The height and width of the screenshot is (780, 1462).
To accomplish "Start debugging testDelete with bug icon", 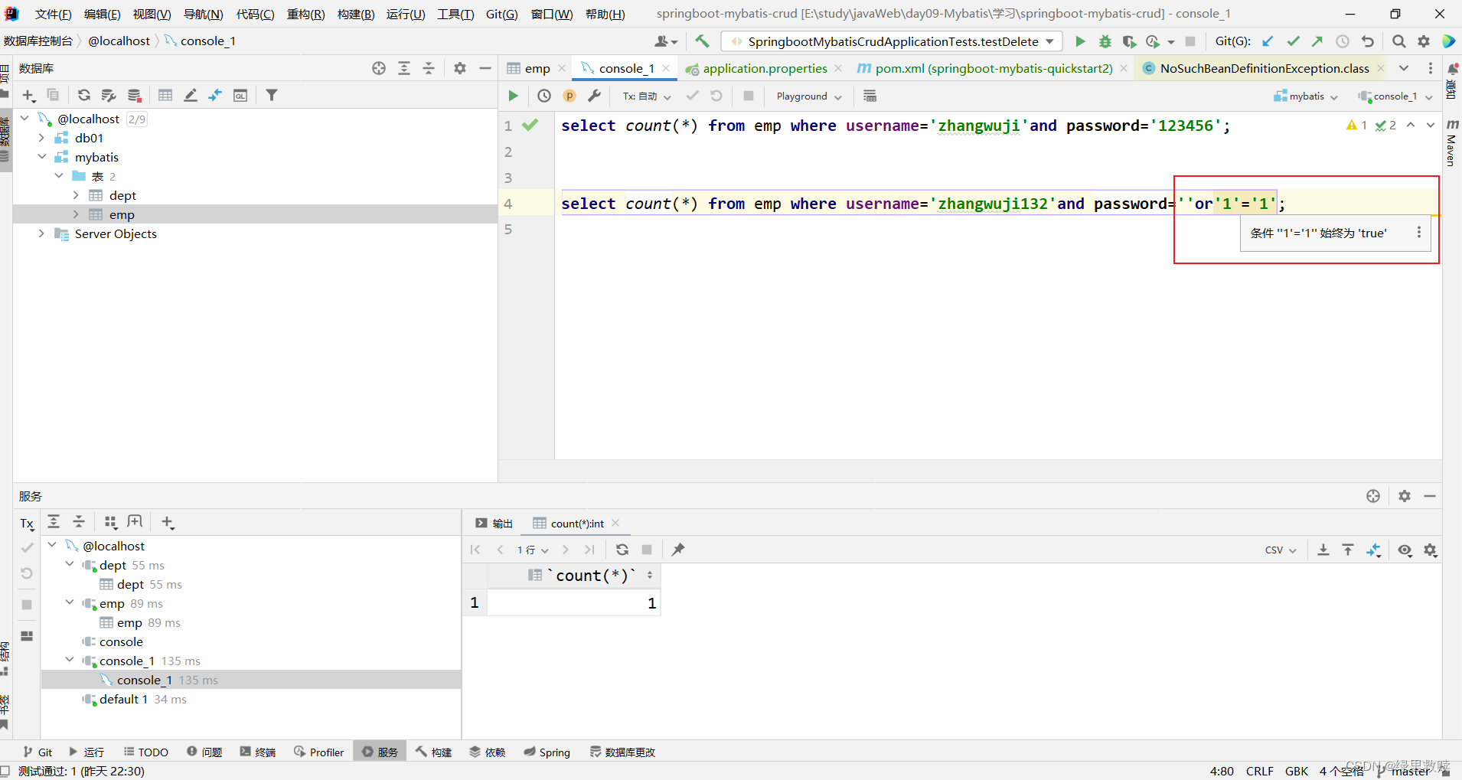I will (1105, 41).
